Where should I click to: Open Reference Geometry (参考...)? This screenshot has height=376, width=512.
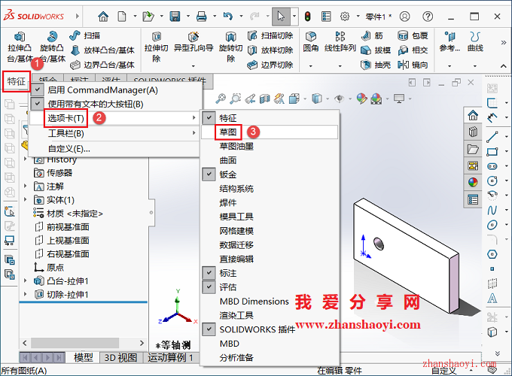[450, 42]
